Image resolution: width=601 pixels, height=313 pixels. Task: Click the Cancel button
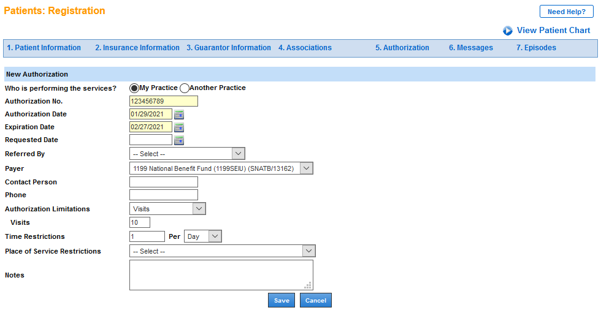pyautogui.click(x=316, y=301)
